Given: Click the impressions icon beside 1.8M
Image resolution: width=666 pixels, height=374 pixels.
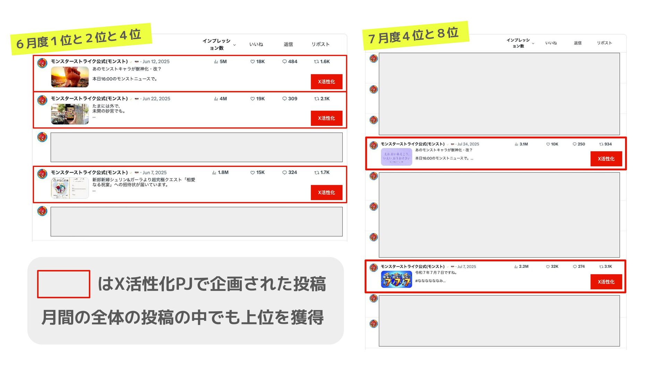Looking at the screenshot, I should [x=214, y=172].
